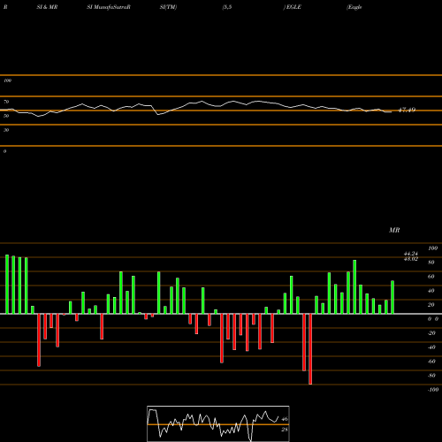Image resolution: width=442 pixels, height=442 pixels.
Task: Click the 43.02 value next to MR chart
Action: point(411,259)
